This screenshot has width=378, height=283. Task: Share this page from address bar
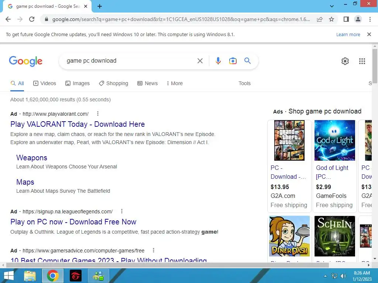[x=320, y=19]
